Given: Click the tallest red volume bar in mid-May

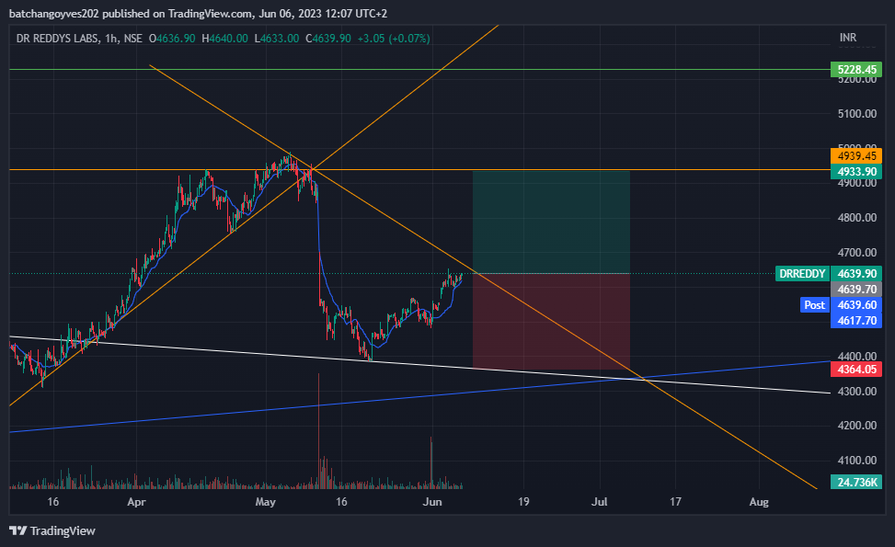Looking at the screenshot, I should [x=318, y=431].
